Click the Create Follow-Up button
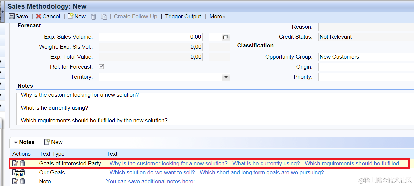 coord(135,16)
